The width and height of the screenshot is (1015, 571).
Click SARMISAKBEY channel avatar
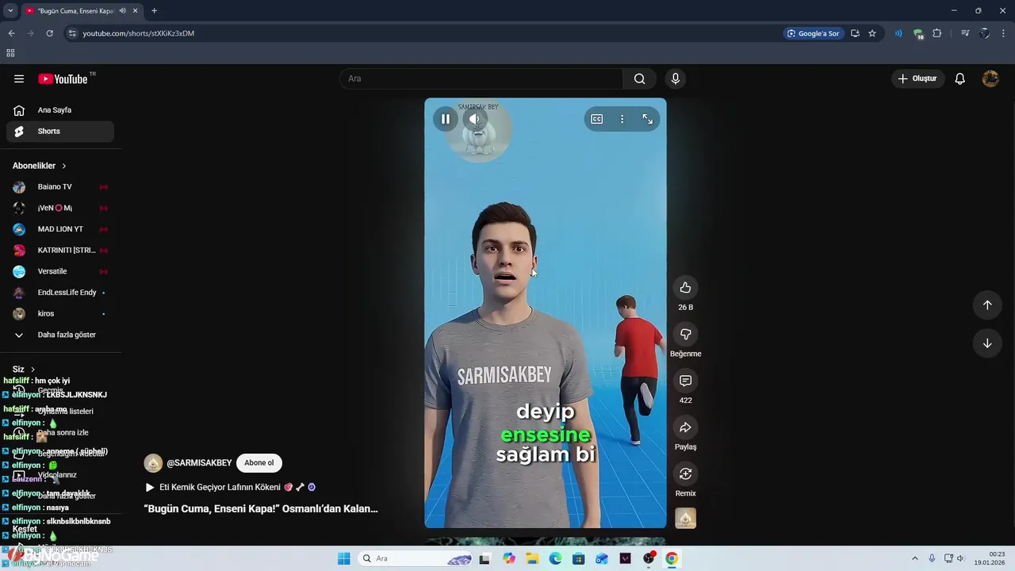tap(153, 463)
